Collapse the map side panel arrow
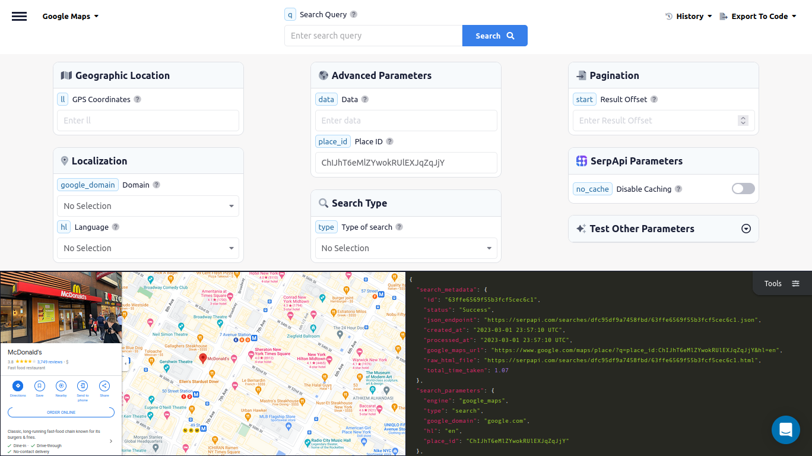 (x=125, y=363)
